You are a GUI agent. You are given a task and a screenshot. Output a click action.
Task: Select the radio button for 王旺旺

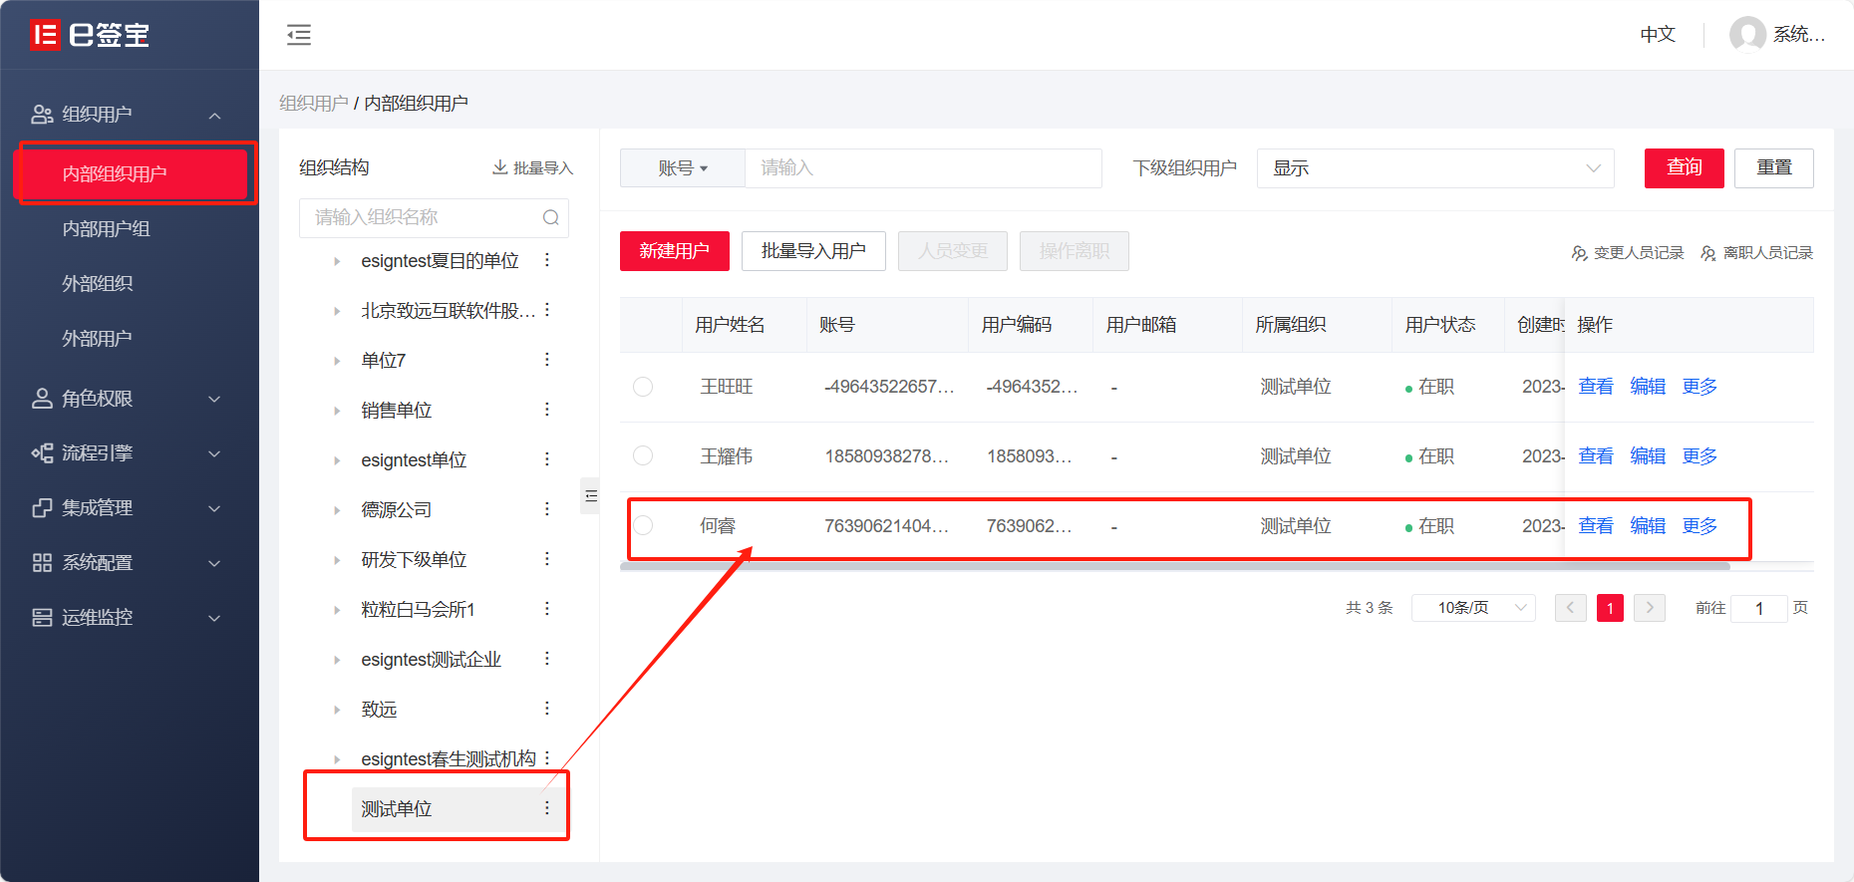(x=643, y=387)
